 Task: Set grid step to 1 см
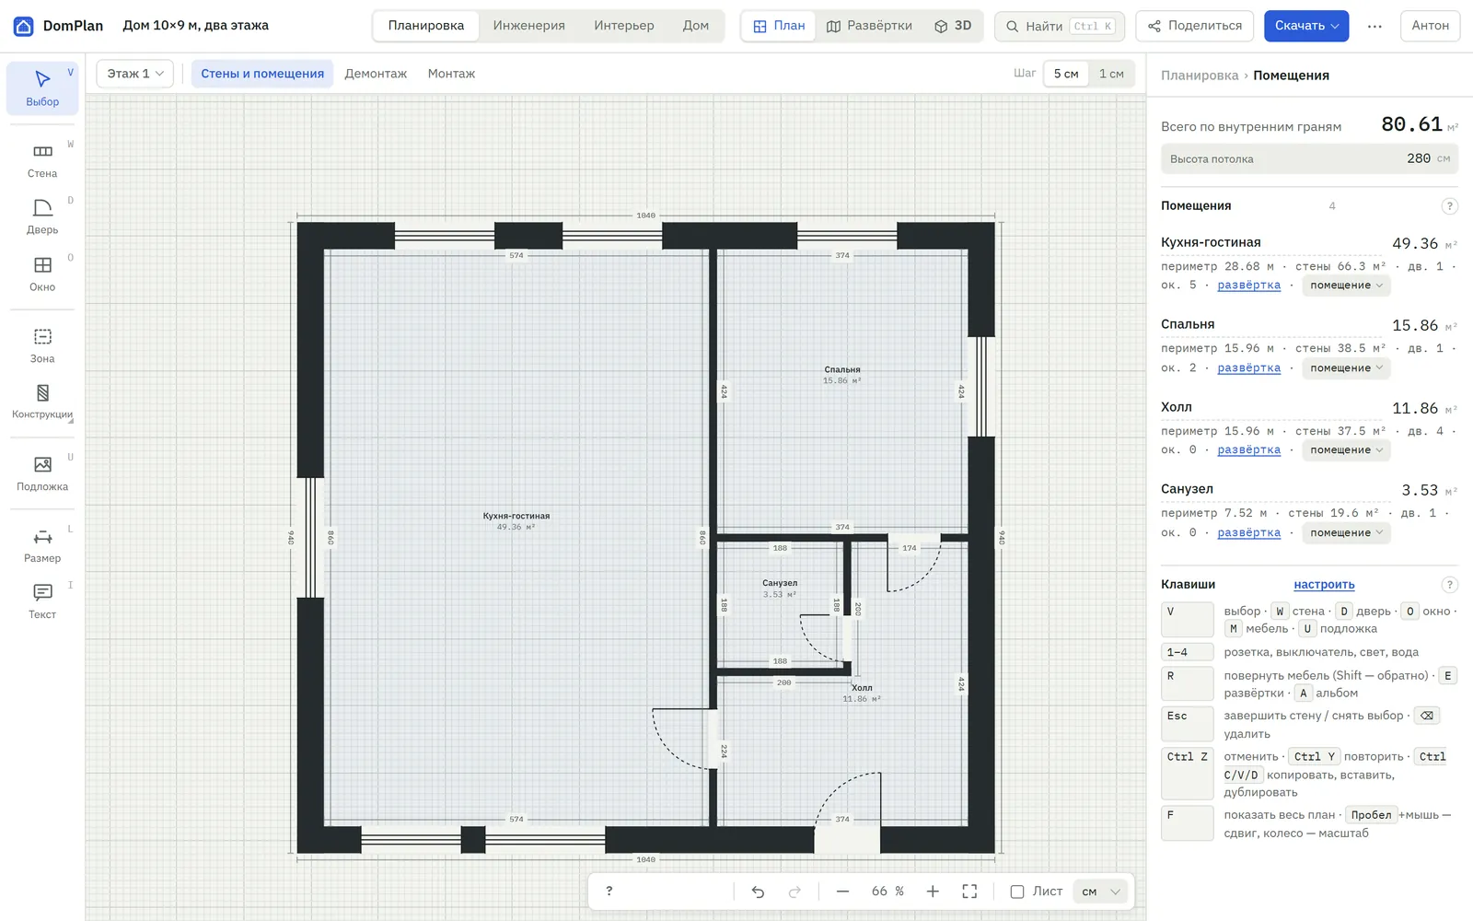tap(1111, 74)
